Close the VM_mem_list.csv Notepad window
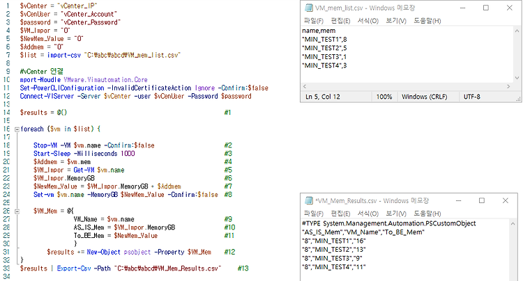The width and height of the screenshot is (523, 281). click(509, 8)
